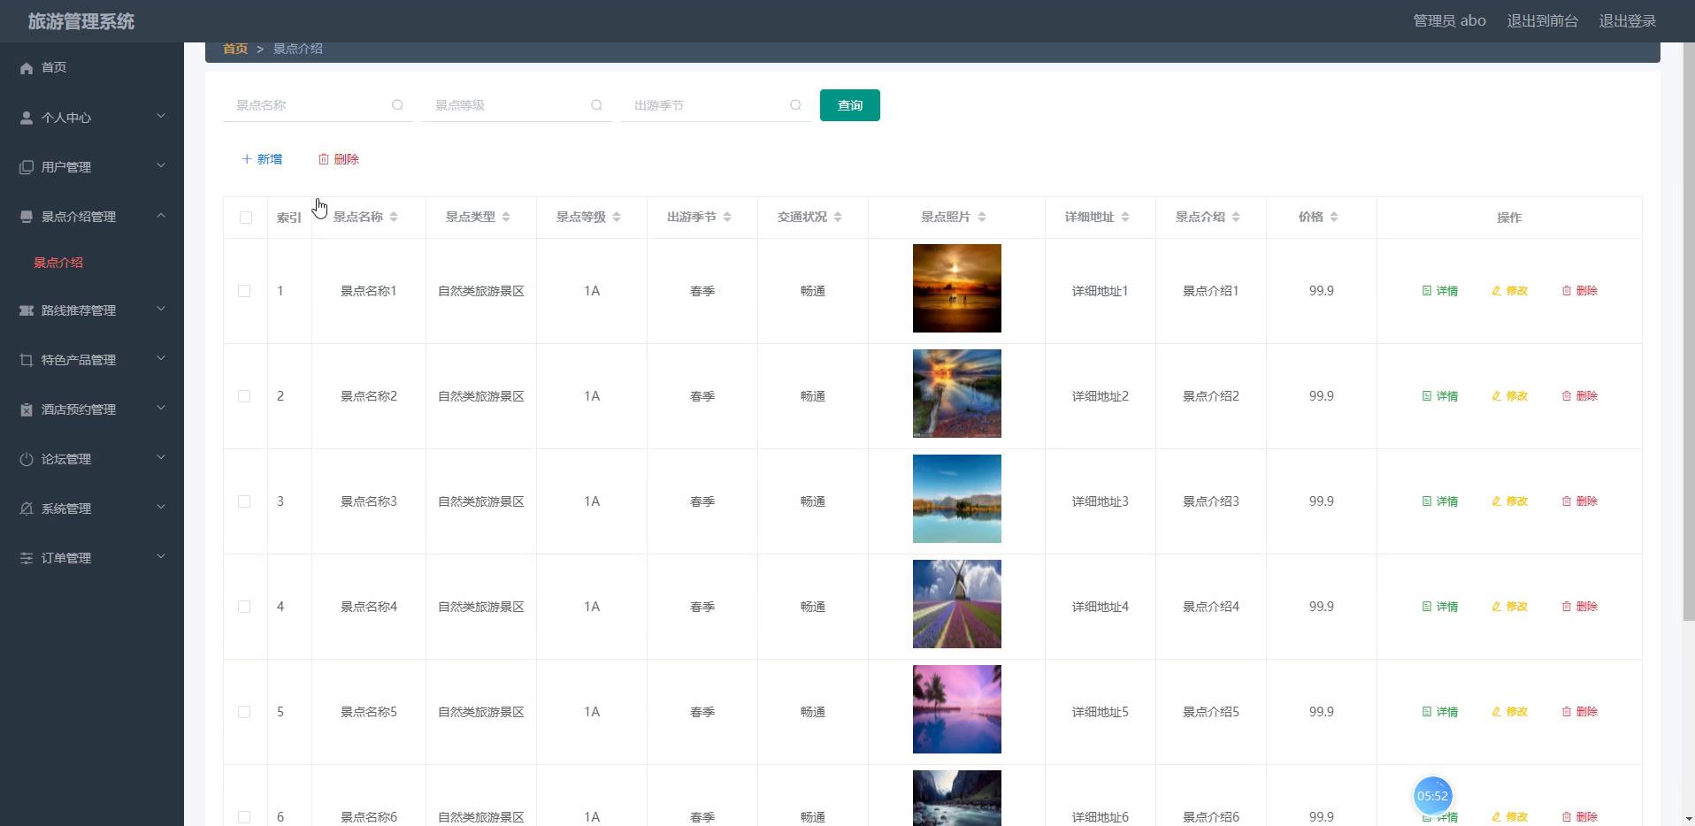Click the page vertical scrollbar
Image resolution: width=1695 pixels, height=826 pixels.
1688,332
